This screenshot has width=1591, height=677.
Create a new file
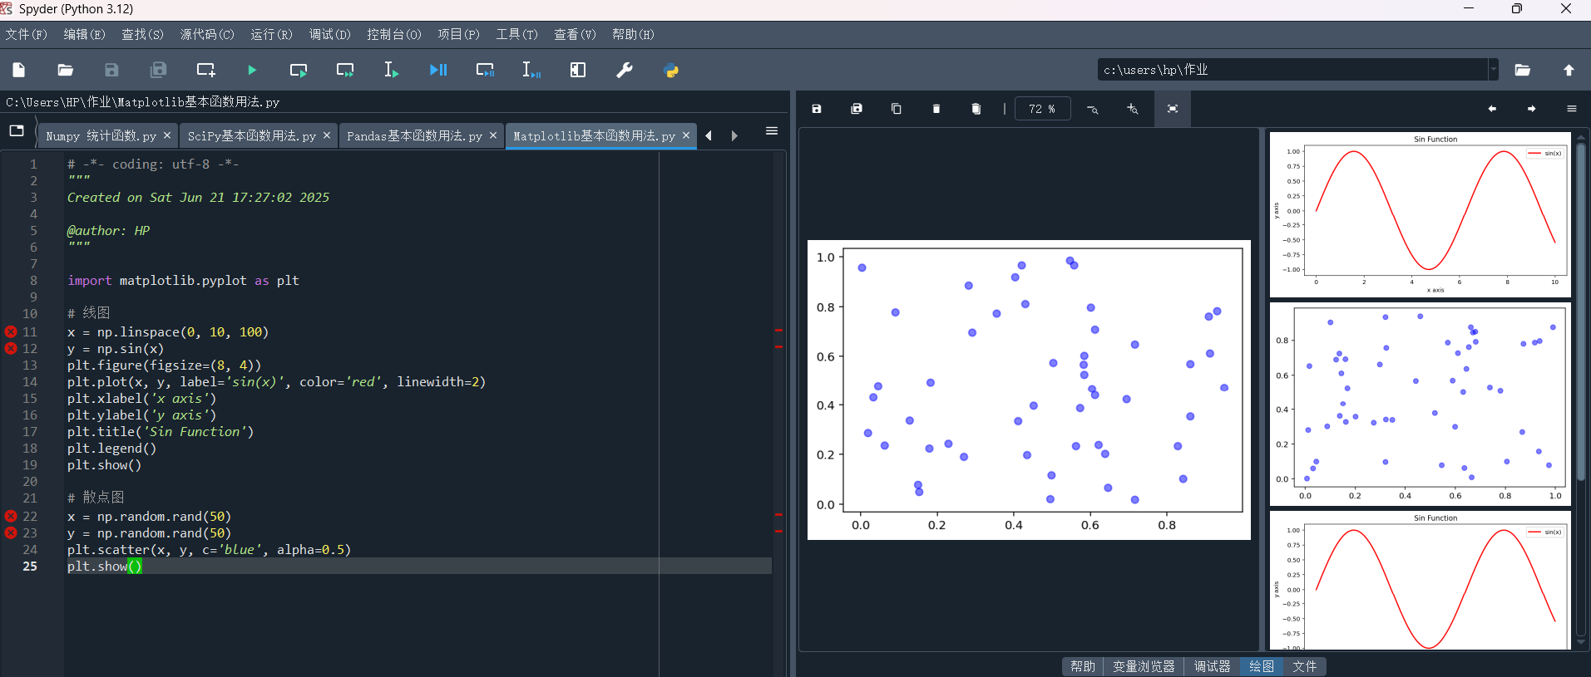[19, 70]
